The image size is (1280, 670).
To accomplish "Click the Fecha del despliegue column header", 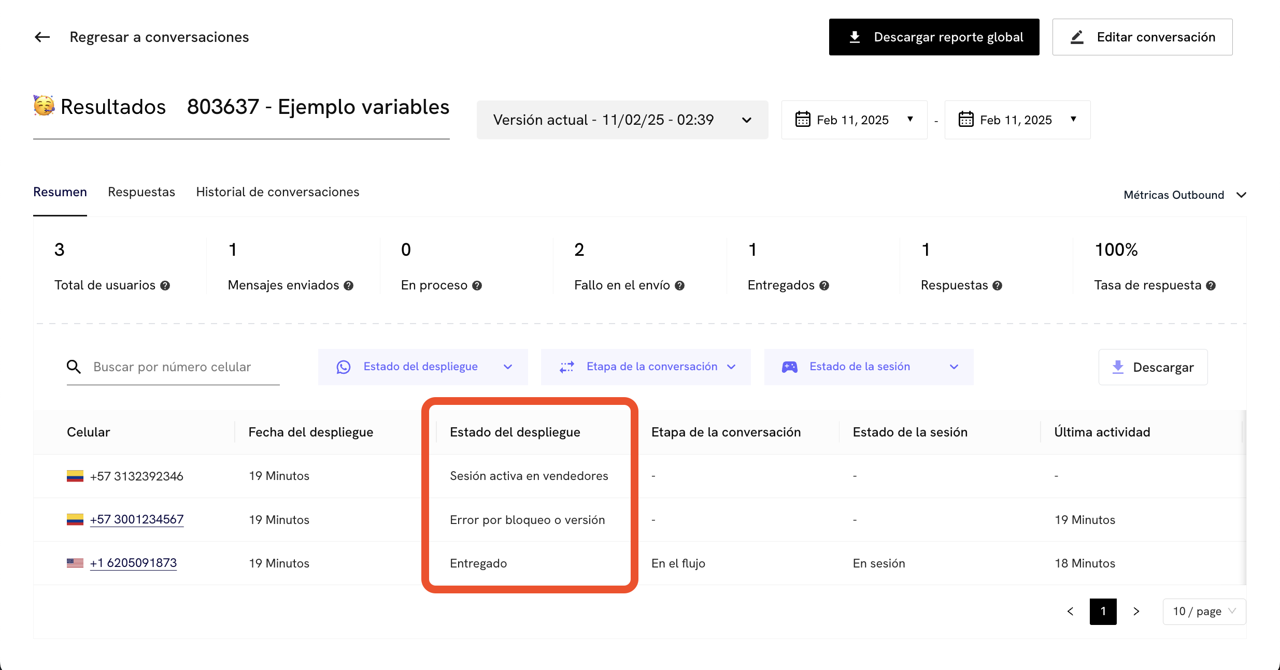I will click(x=311, y=432).
